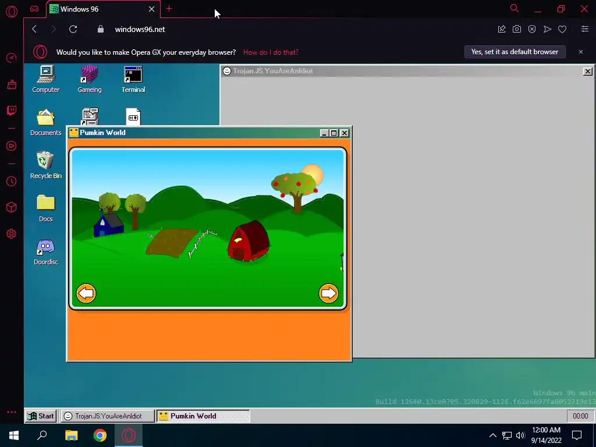The width and height of the screenshot is (596, 447).
Task: Dismiss the default browser prompt
Action: click(581, 52)
